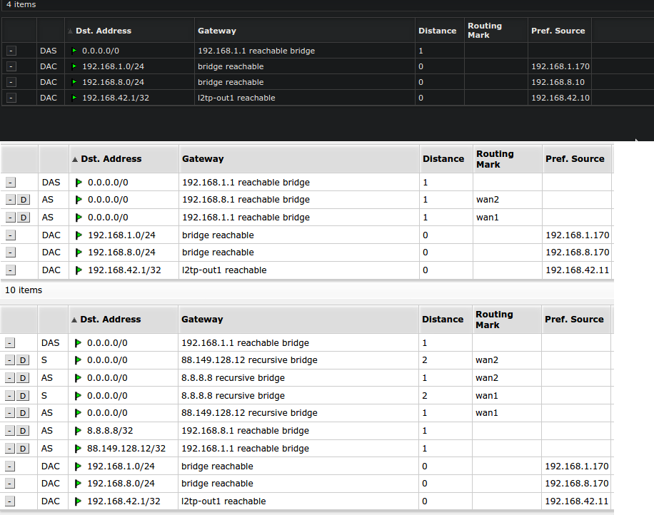The height and width of the screenshot is (515, 654).
Task: Click minus button for 192.168.42.10 source row
Action: (x=11, y=98)
